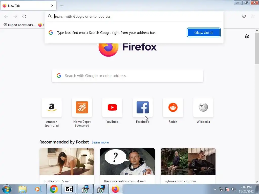Click the Forward navigation arrow
Image resolution: width=259 pixels, height=194 pixels.
15,16
